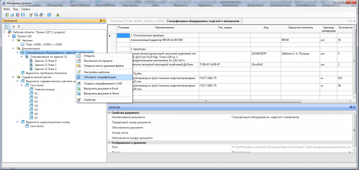This screenshot has height=170, width=359.
Task: Pin the Свойства panel
Action: click(x=351, y=107)
